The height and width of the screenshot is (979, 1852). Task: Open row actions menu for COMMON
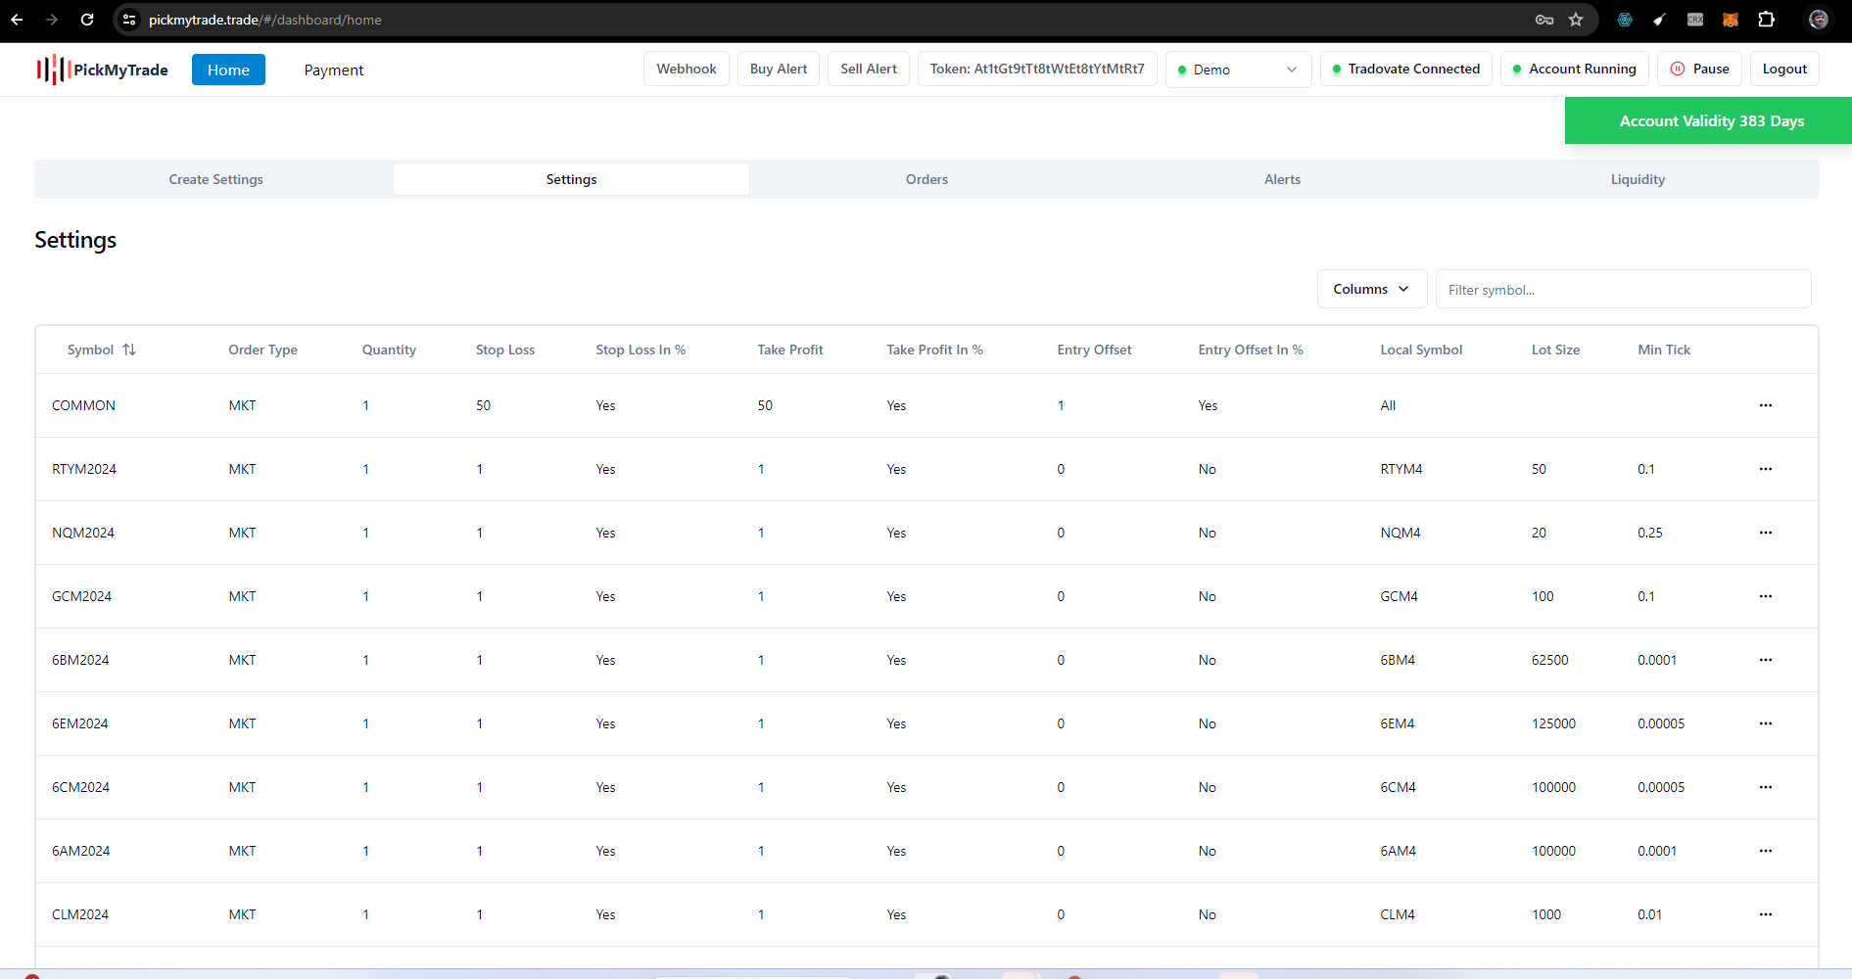pyautogui.click(x=1765, y=405)
